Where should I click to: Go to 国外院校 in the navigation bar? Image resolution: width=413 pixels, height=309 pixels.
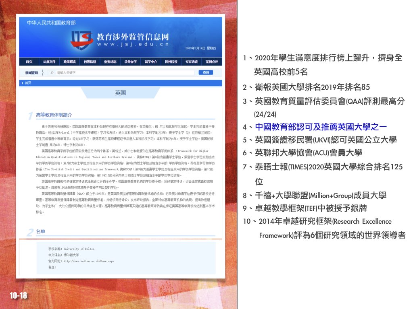point(171,62)
